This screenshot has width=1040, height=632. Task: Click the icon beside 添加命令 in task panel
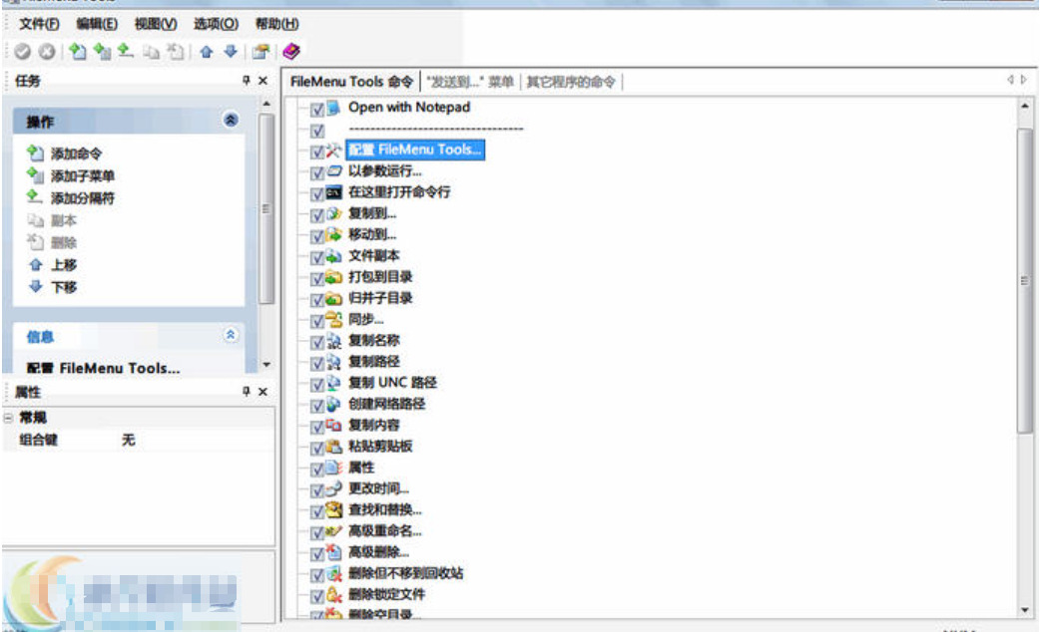coord(35,154)
